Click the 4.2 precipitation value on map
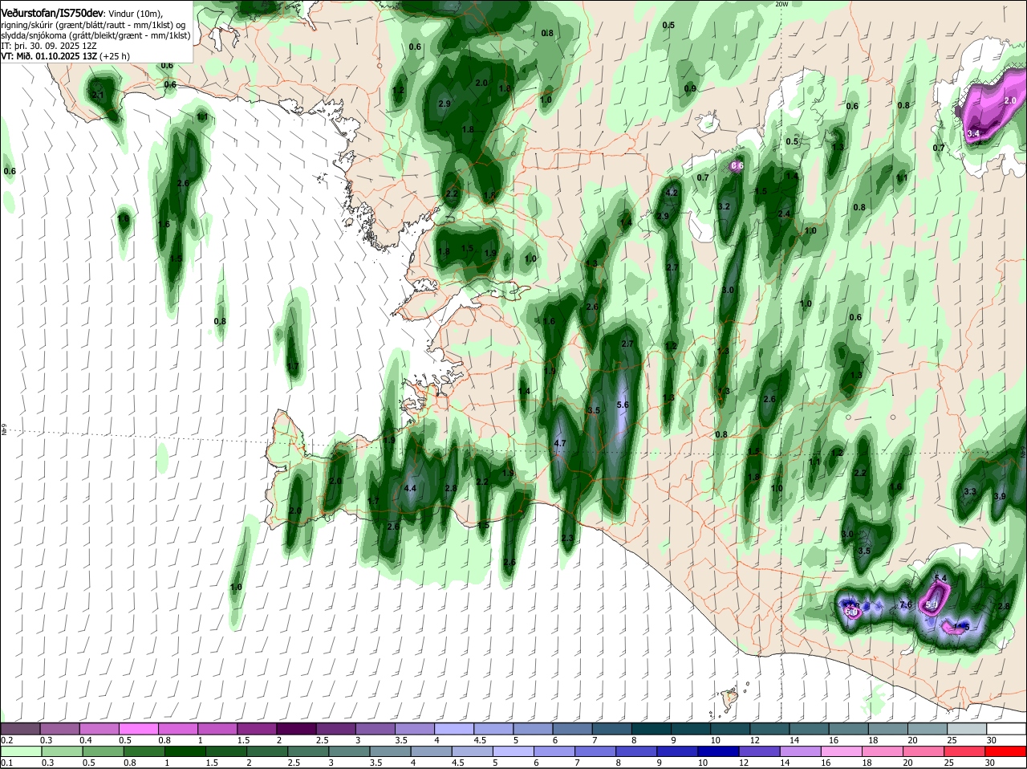Image resolution: width=1027 pixels, height=769 pixels. pos(672,193)
